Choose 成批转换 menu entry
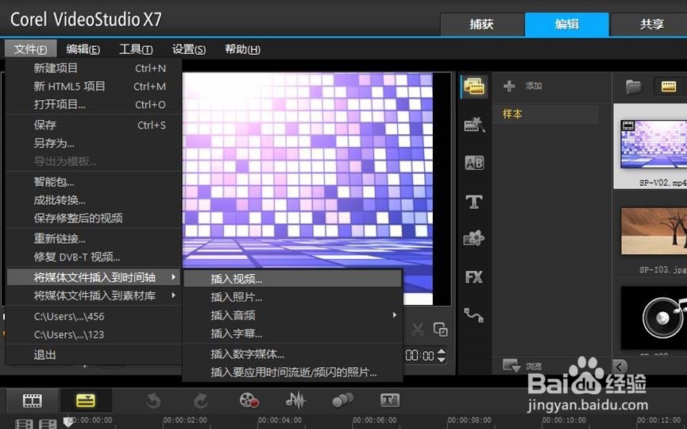Screen dimensions: 687x429 [x=94, y=200]
